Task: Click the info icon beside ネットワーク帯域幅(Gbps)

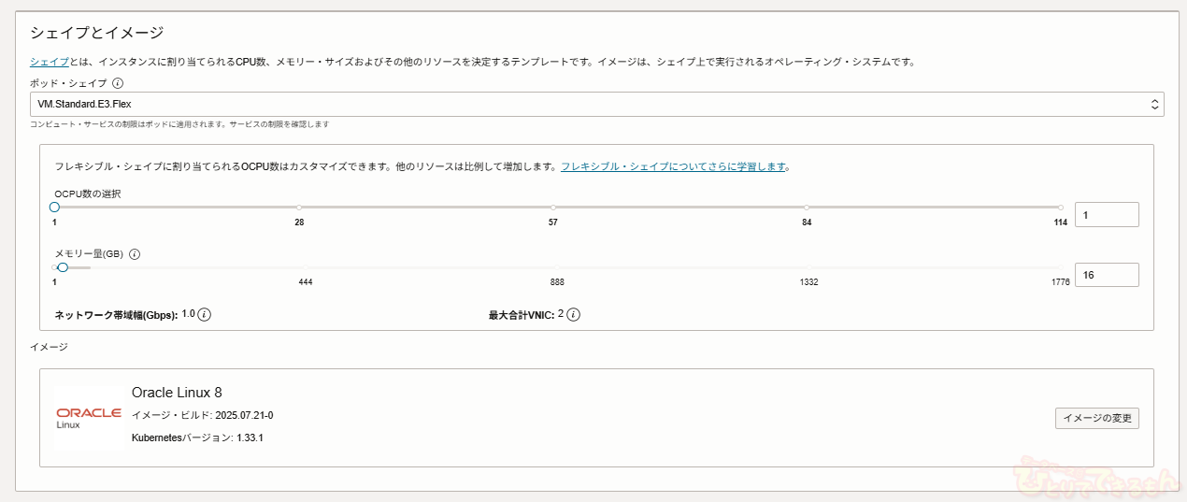Action: (x=205, y=315)
